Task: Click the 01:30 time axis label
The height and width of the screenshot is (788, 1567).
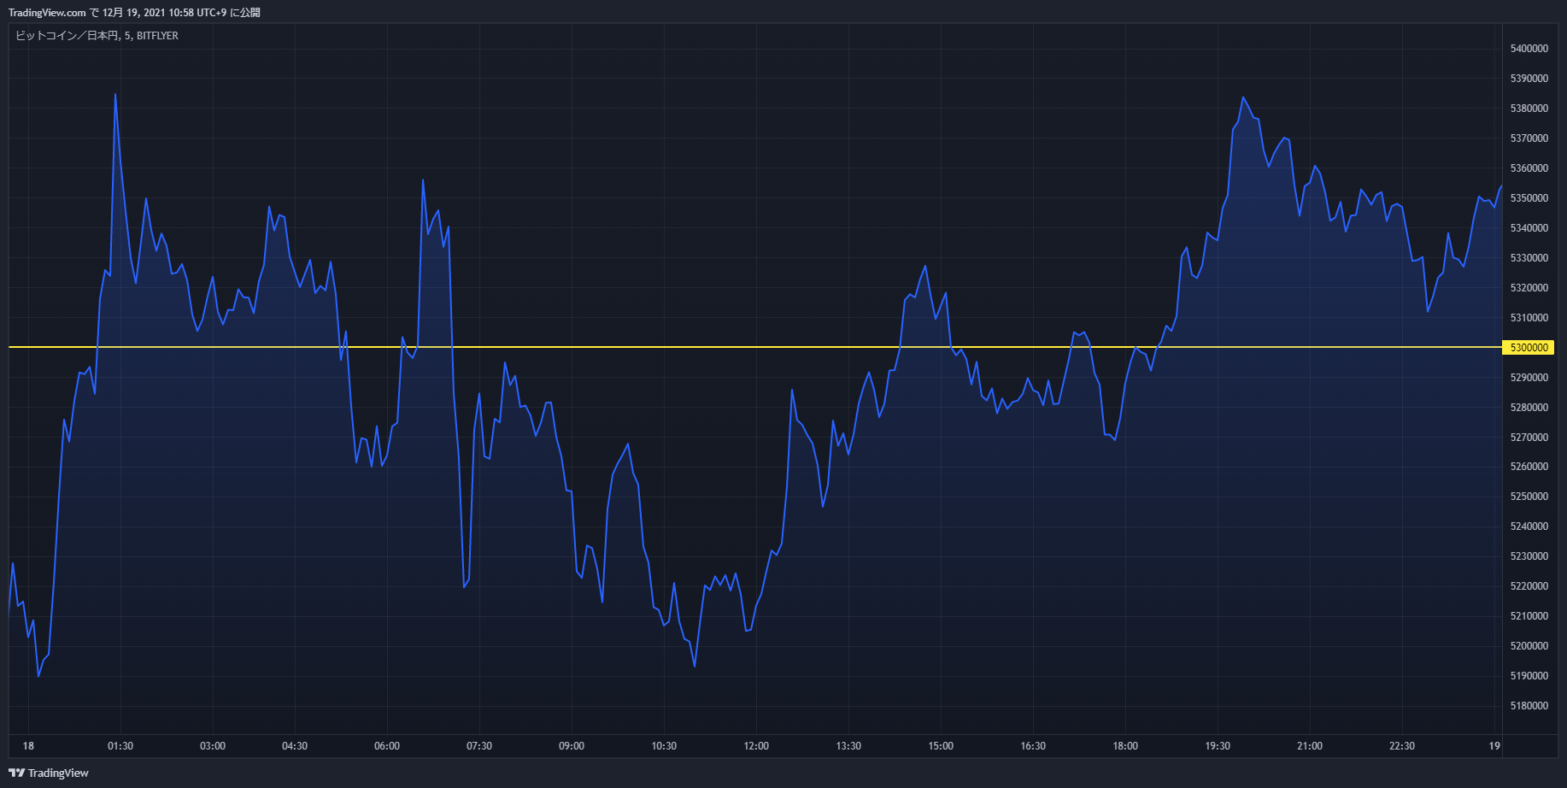Action: point(120,746)
